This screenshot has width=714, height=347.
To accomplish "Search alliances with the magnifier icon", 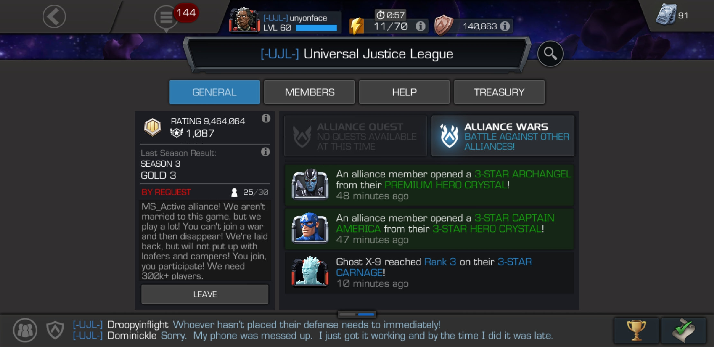I will (x=550, y=54).
